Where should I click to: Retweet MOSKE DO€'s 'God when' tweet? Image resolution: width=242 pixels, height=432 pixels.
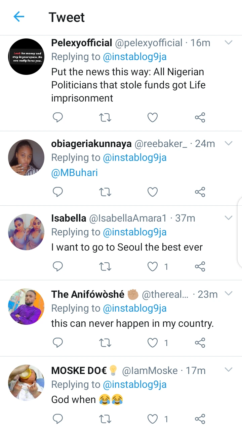[105, 419]
